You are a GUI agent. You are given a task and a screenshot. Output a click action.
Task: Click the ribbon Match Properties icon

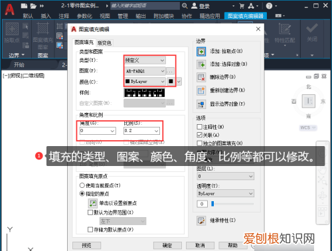285,29
